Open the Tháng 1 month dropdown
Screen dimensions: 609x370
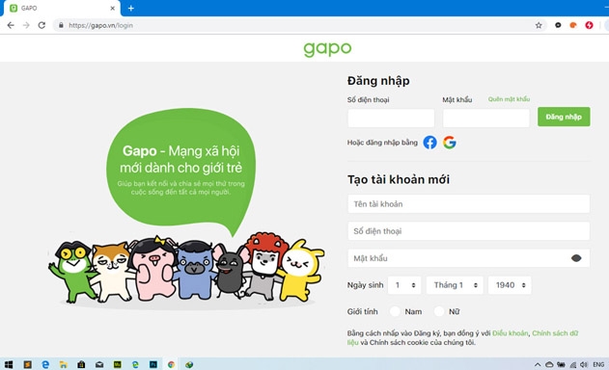[455, 285]
